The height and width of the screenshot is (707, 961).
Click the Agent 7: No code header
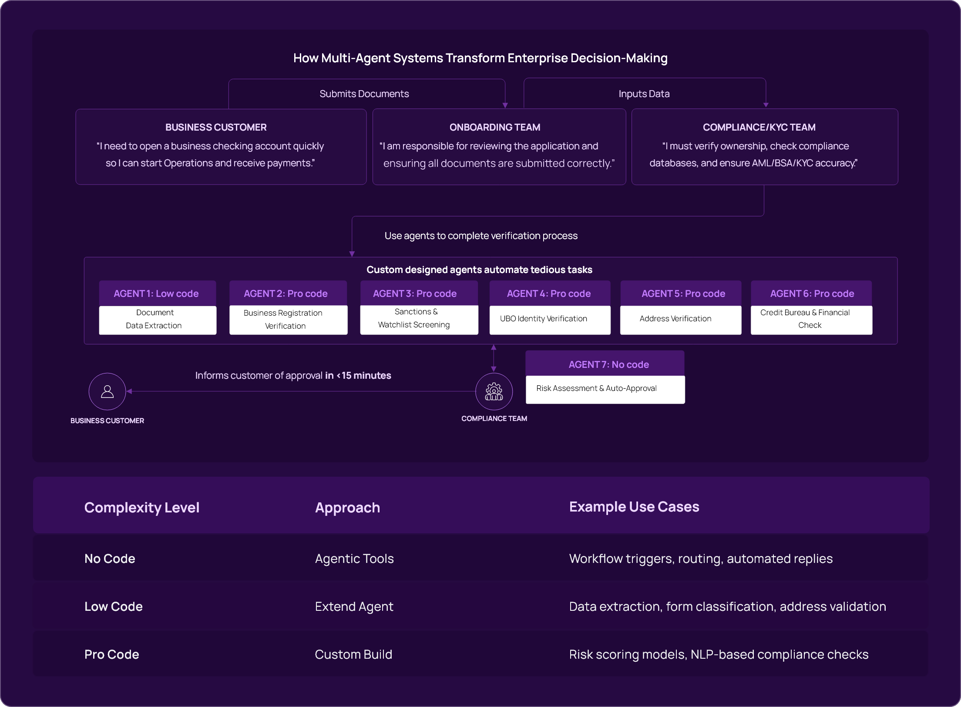[x=608, y=364]
